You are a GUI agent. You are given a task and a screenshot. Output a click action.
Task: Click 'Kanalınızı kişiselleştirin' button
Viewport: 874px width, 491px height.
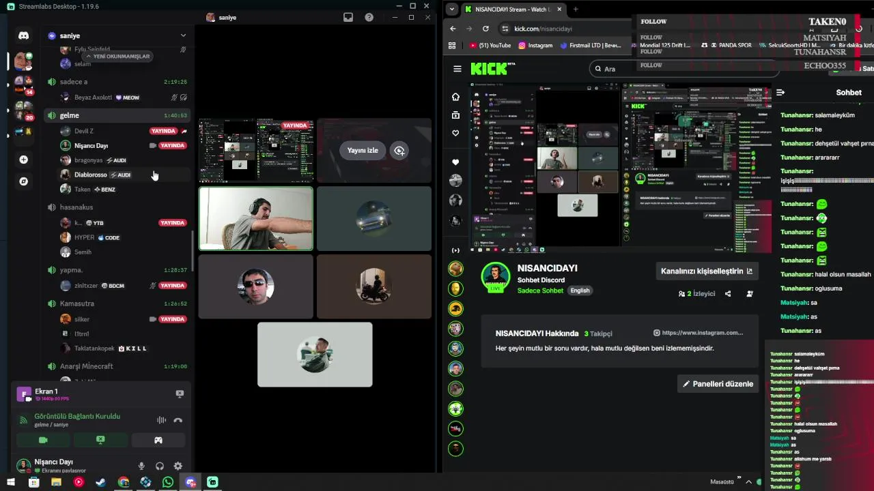click(x=707, y=271)
